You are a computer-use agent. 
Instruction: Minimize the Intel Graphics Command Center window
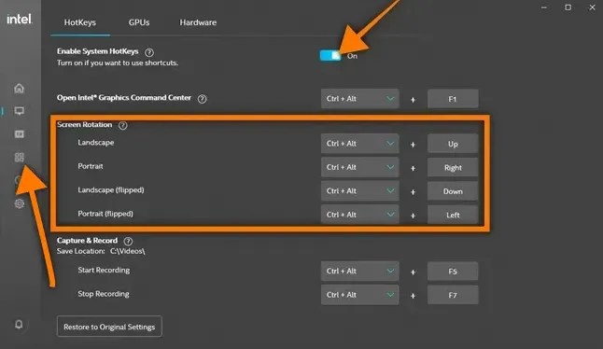click(544, 7)
